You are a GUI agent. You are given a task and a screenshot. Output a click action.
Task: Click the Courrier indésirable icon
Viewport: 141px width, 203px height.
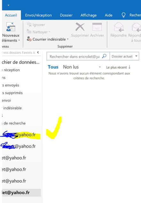(x=29, y=39)
